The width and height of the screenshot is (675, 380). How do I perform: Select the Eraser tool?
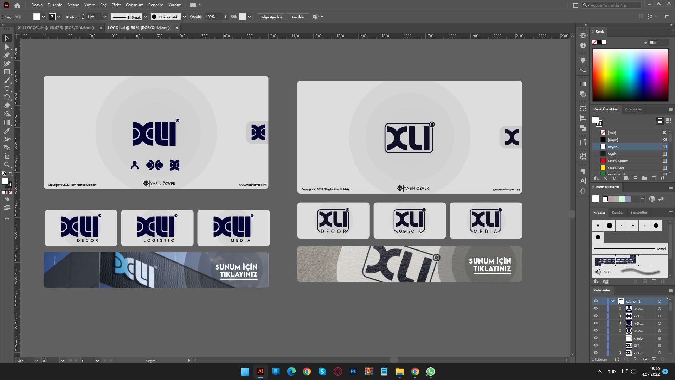pyautogui.click(x=7, y=106)
